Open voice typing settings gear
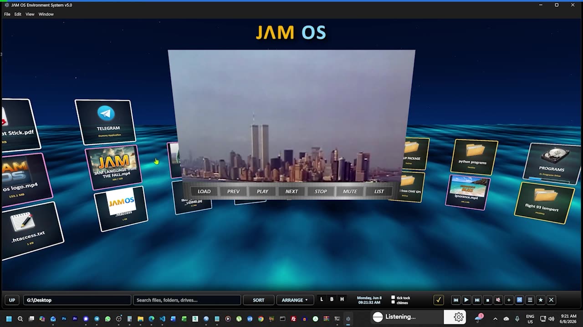The image size is (583, 327). [x=459, y=317]
